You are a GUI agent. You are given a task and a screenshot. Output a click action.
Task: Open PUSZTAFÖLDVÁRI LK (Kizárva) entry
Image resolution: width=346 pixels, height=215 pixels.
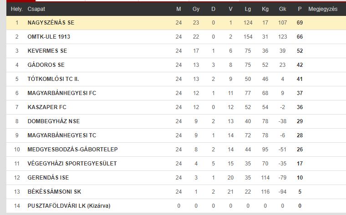pos(69,206)
